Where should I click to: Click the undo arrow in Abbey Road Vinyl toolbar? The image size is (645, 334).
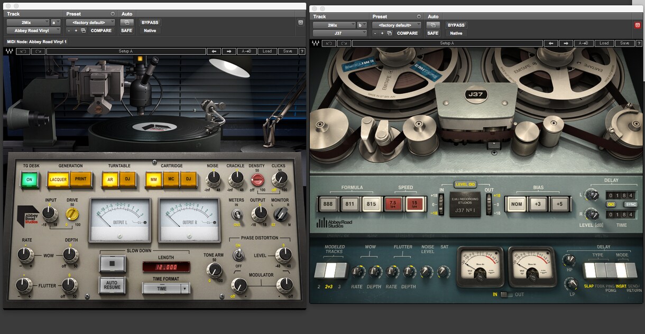click(23, 51)
